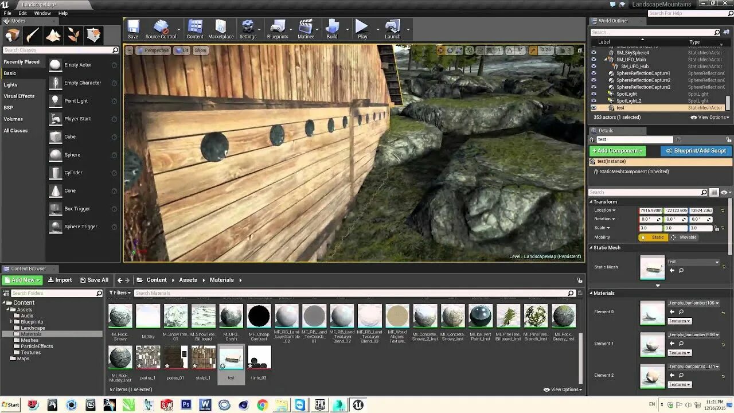The width and height of the screenshot is (734, 413).
Task: Open the File menu
Action: [x=7, y=13]
